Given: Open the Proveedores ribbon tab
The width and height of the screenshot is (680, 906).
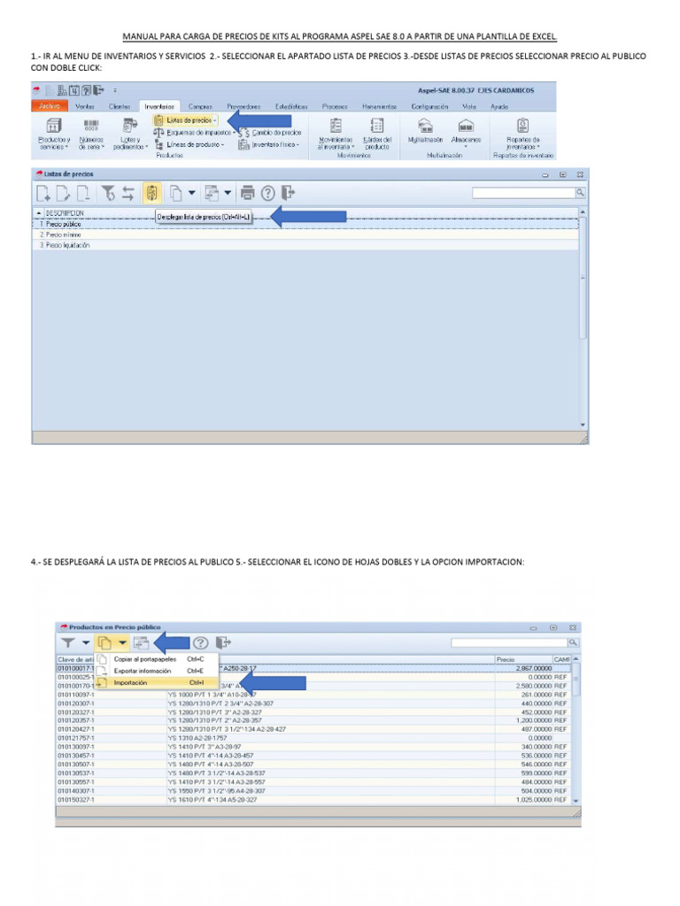Looking at the screenshot, I should coord(243,106).
